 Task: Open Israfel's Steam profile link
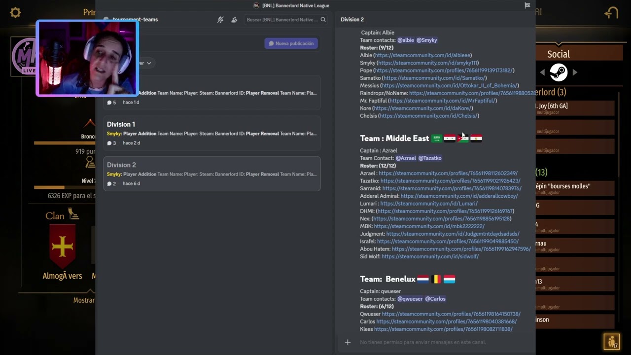tap(448, 242)
